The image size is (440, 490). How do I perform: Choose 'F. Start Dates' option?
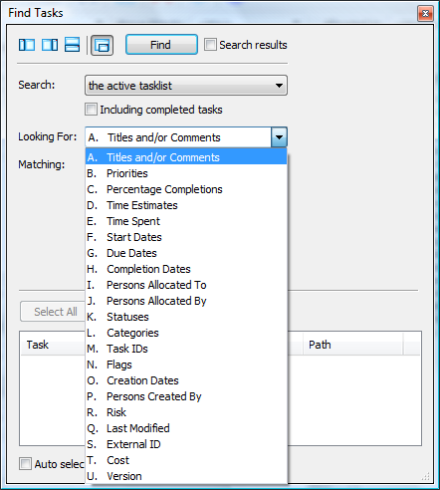[186, 237]
